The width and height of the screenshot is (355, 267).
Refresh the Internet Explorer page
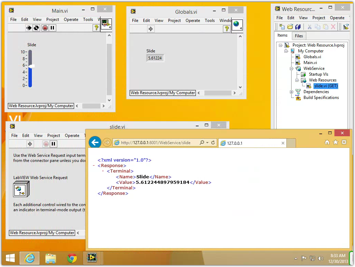[213, 142]
